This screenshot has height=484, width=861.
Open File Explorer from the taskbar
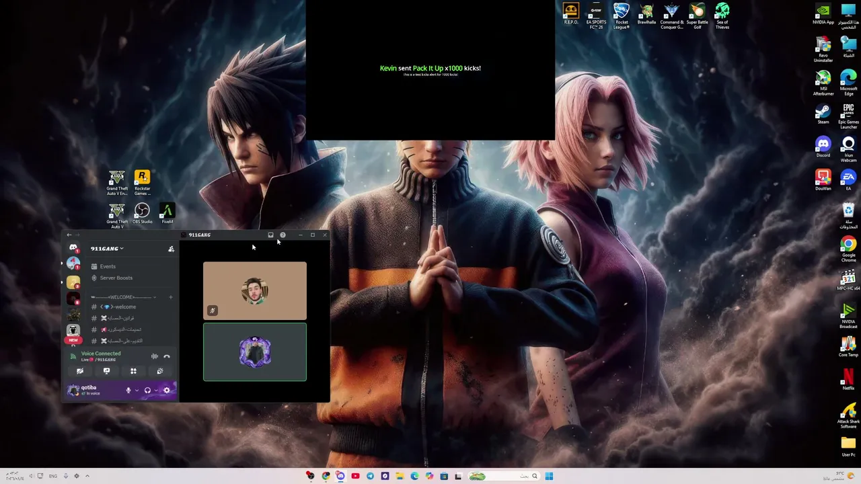click(x=400, y=477)
